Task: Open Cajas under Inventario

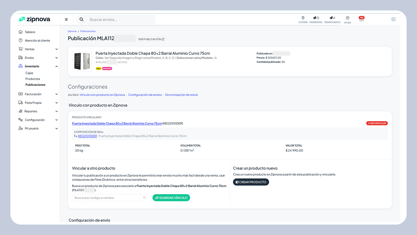Action: 29,73
